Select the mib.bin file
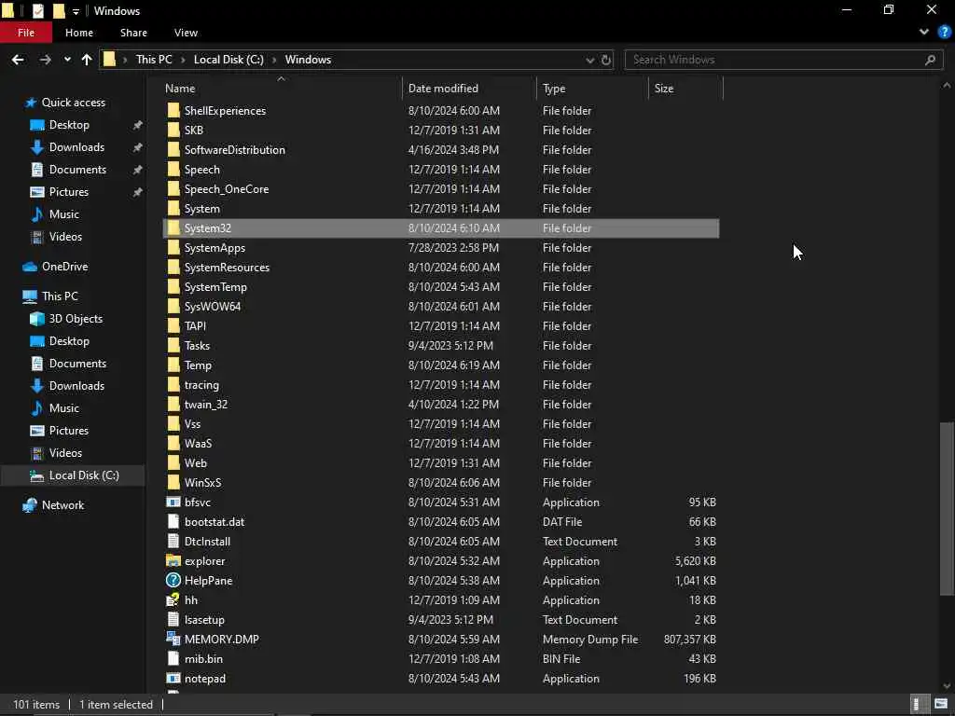Screen dimensions: 955x716 203,659
